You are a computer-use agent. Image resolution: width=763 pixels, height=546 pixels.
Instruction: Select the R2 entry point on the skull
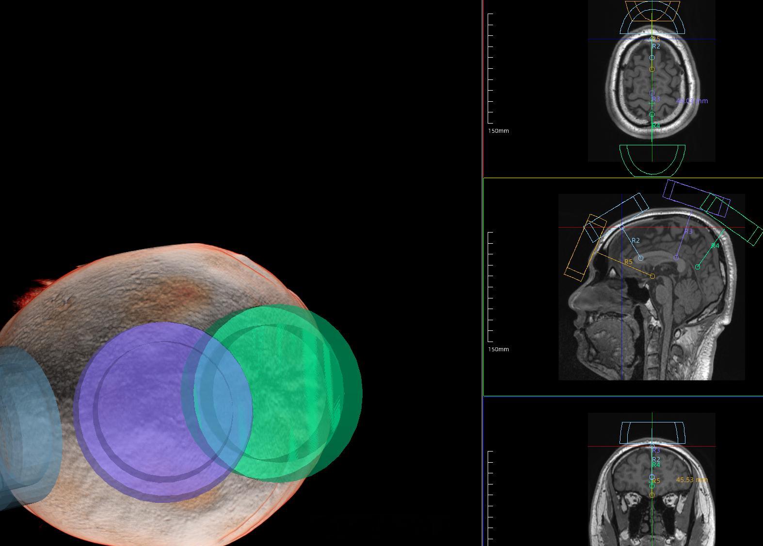(622, 227)
